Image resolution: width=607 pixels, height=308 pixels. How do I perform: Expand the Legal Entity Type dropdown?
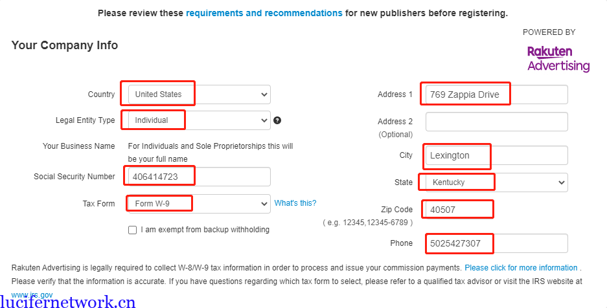199,120
